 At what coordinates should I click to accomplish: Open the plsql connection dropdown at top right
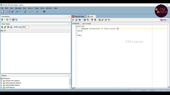164,20
